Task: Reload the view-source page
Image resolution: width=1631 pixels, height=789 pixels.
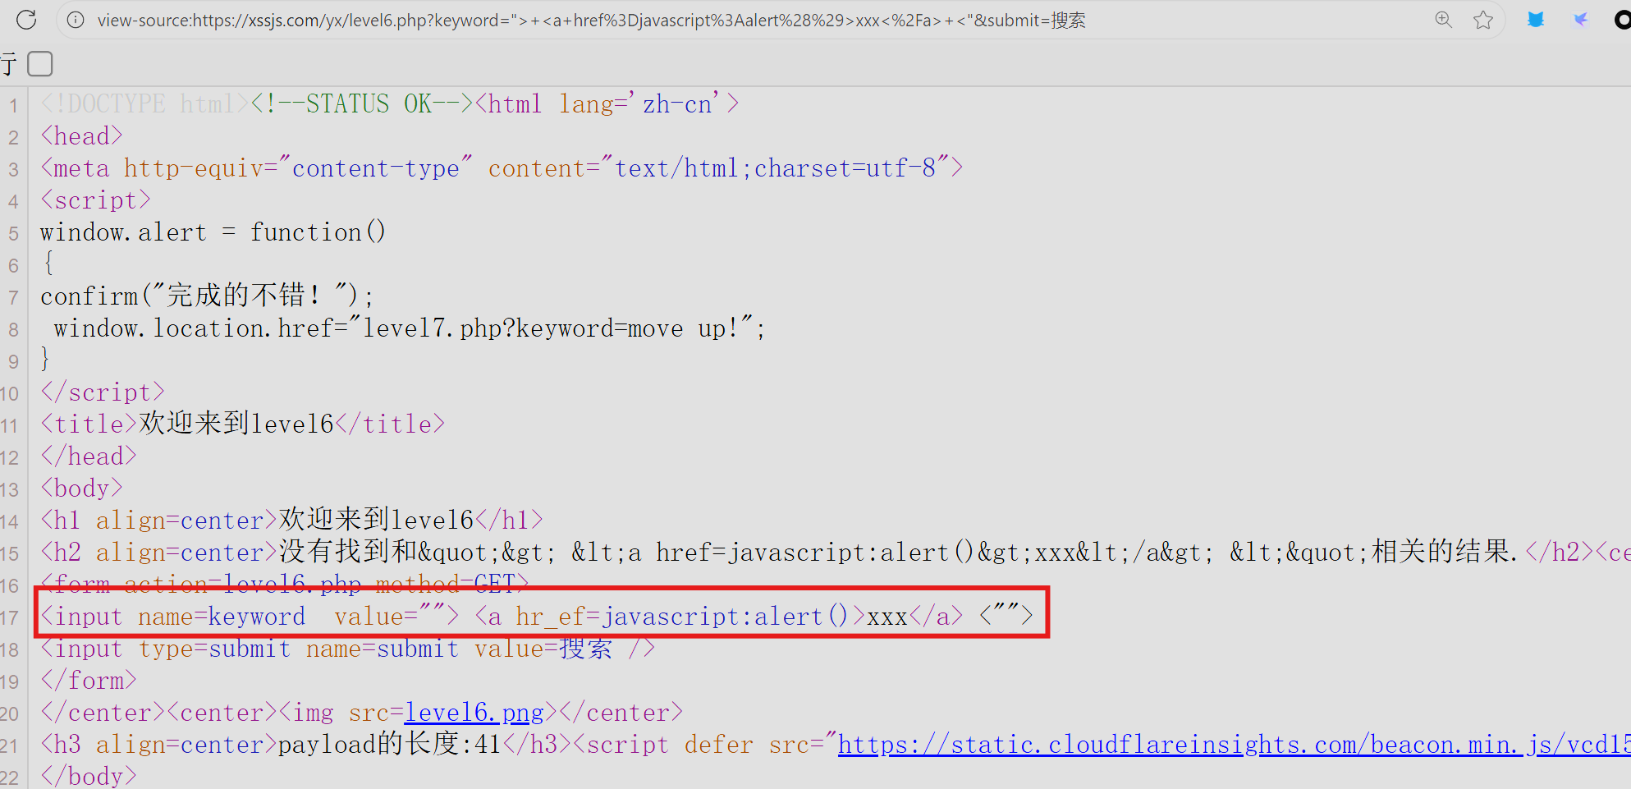Action: [x=26, y=20]
